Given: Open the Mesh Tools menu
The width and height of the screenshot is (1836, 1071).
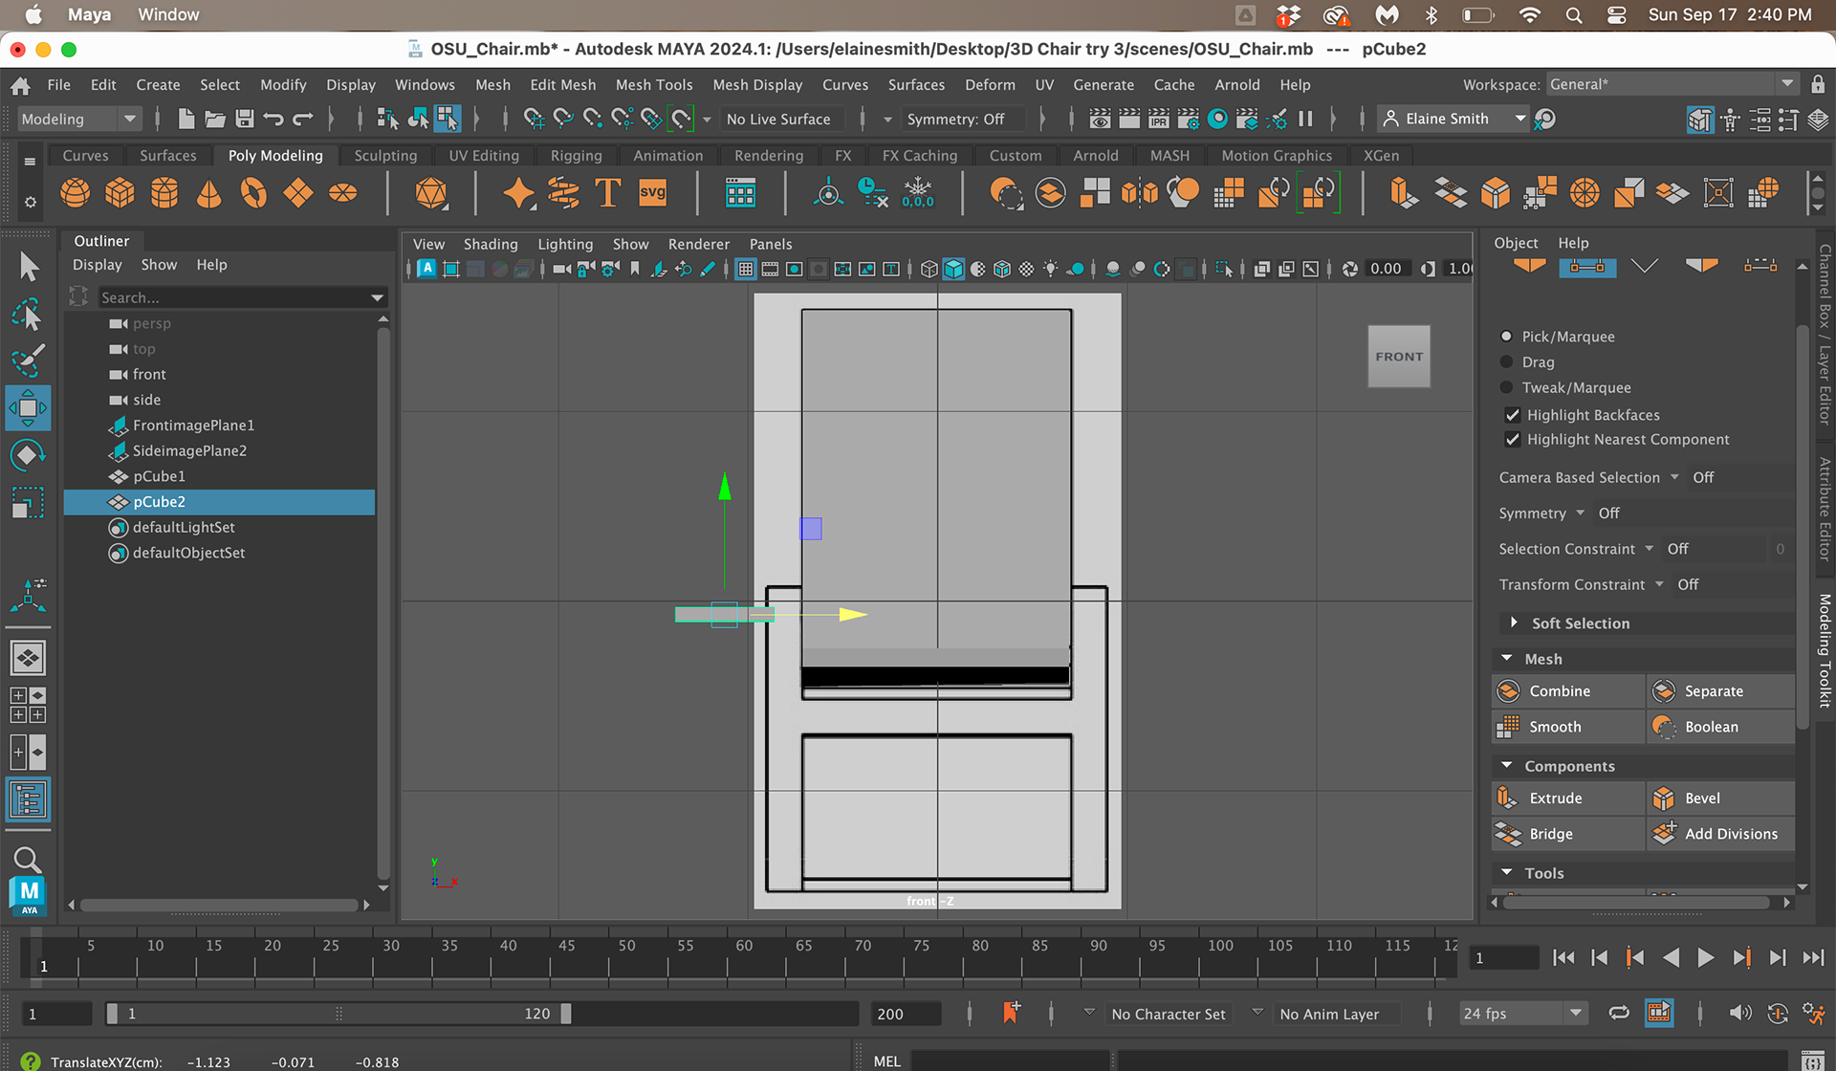Looking at the screenshot, I should pos(654,85).
